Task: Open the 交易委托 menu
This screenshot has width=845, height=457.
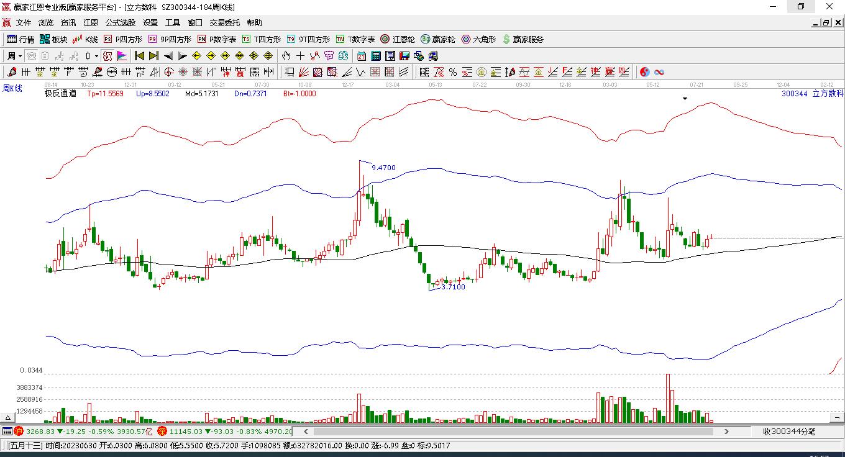Action: 224,23
